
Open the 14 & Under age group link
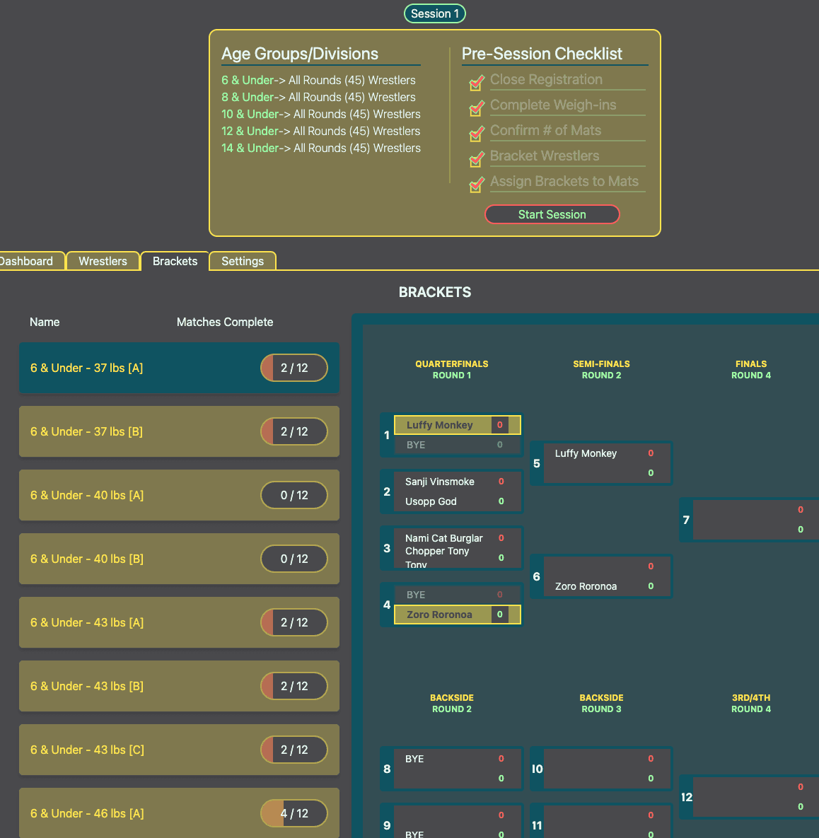click(250, 148)
